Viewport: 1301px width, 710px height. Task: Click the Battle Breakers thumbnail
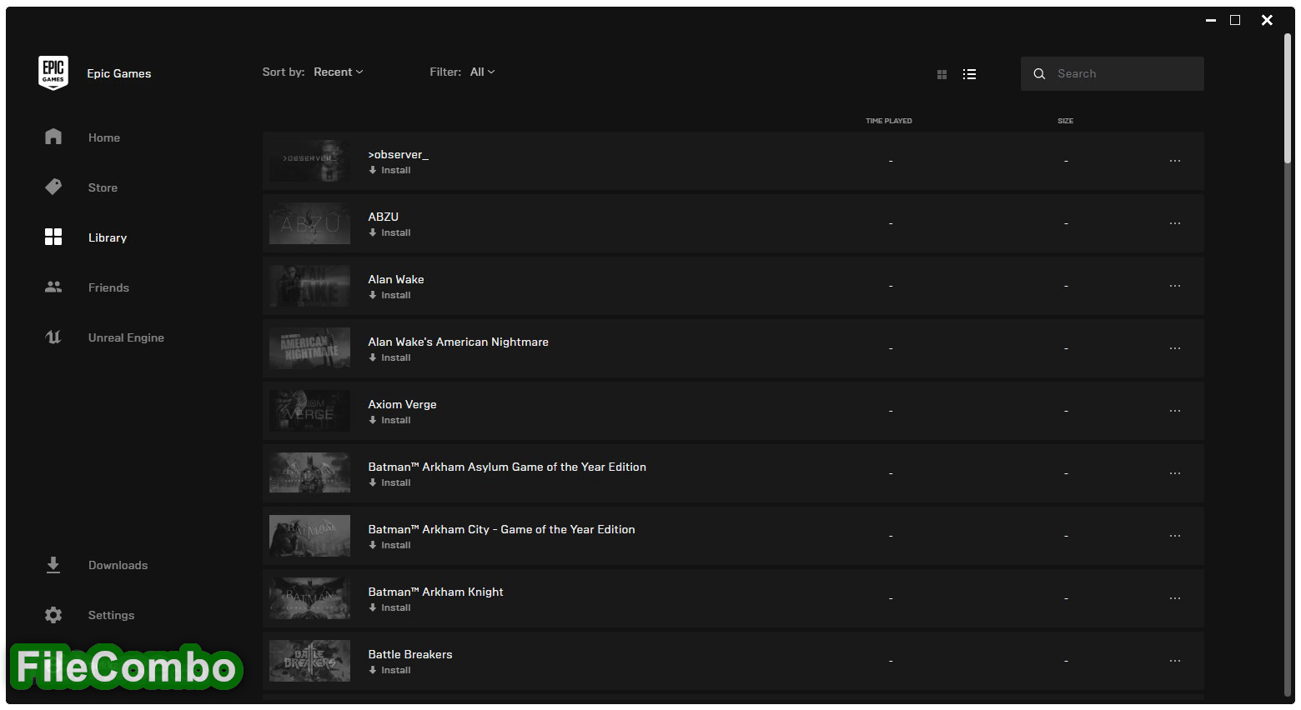click(309, 661)
